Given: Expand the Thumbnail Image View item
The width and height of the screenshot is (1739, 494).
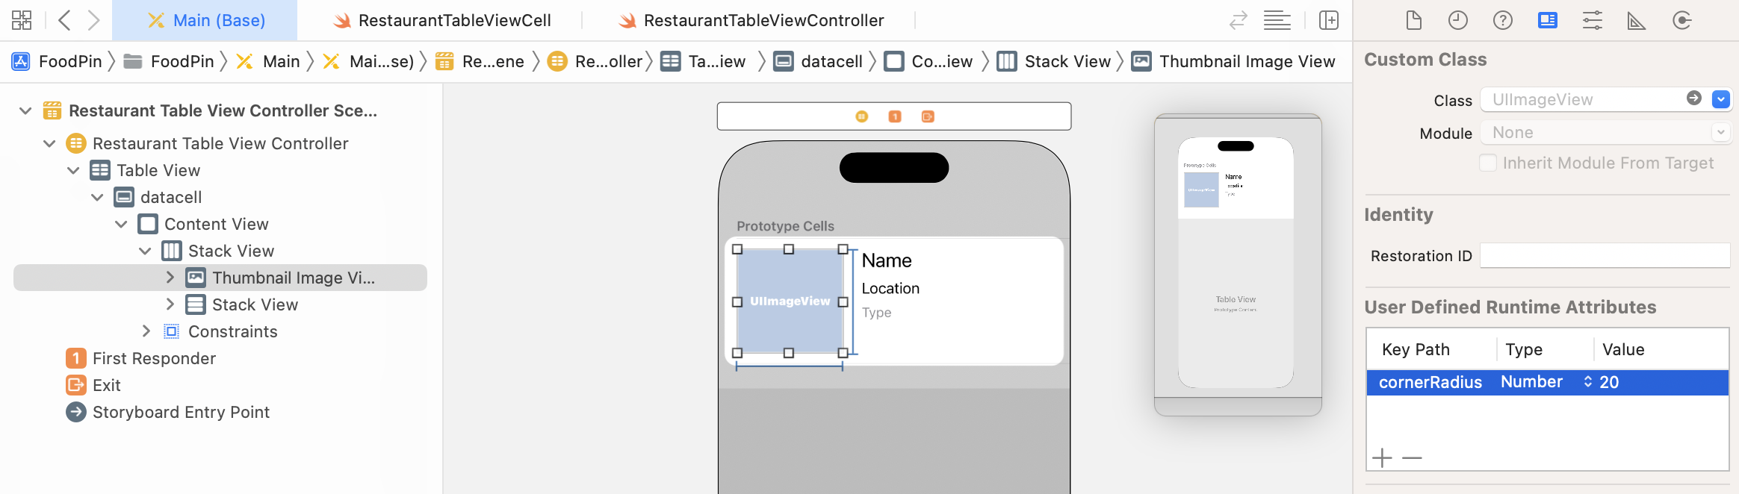Looking at the screenshot, I should [x=170, y=278].
